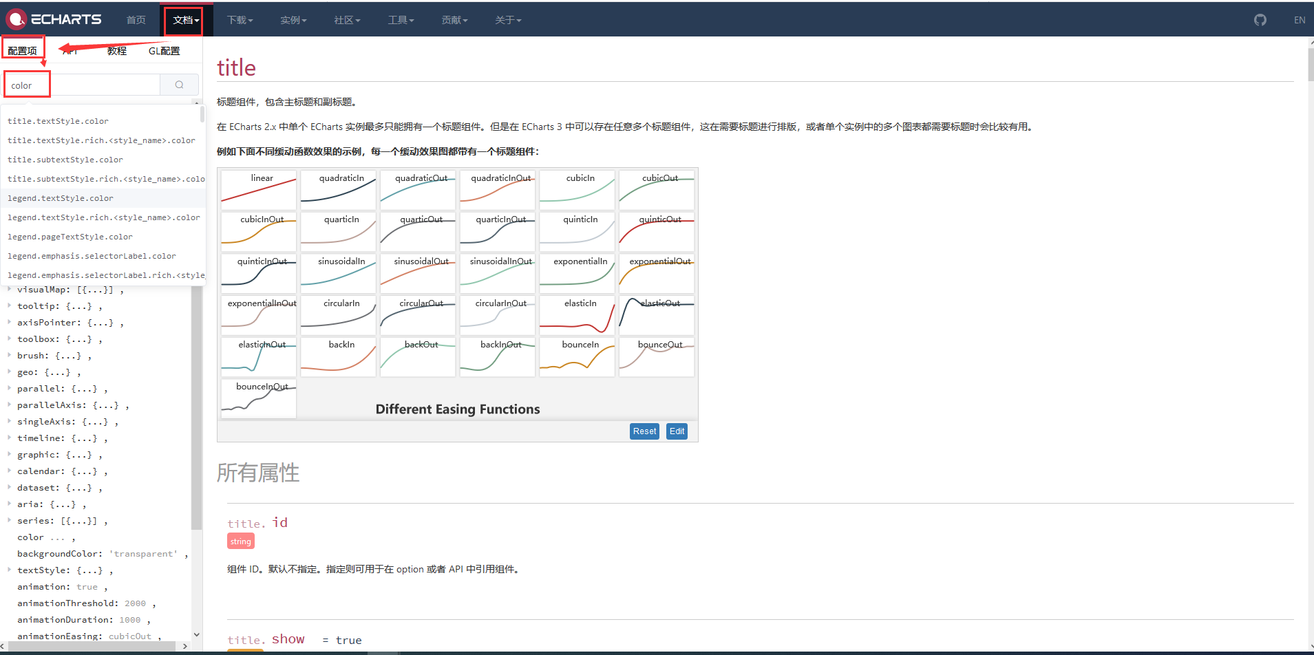Click the title. id property heading
This screenshot has width=1314, height=655.
[x=257, y=523]
